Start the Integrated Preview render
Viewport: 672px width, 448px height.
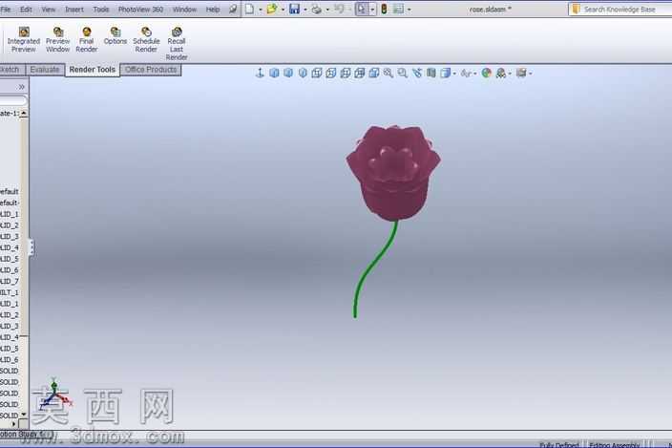[24, 40]
